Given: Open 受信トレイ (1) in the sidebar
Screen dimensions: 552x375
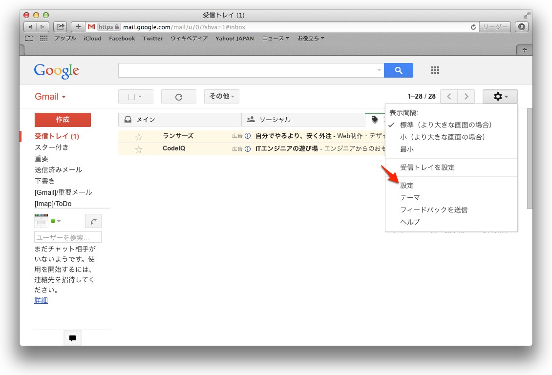Looking at the screenshot, I should [57, 136].
